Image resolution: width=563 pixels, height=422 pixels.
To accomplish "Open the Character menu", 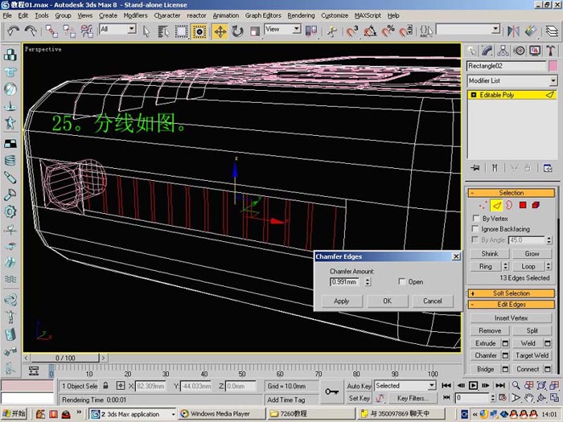I will (x=167, y=15).
